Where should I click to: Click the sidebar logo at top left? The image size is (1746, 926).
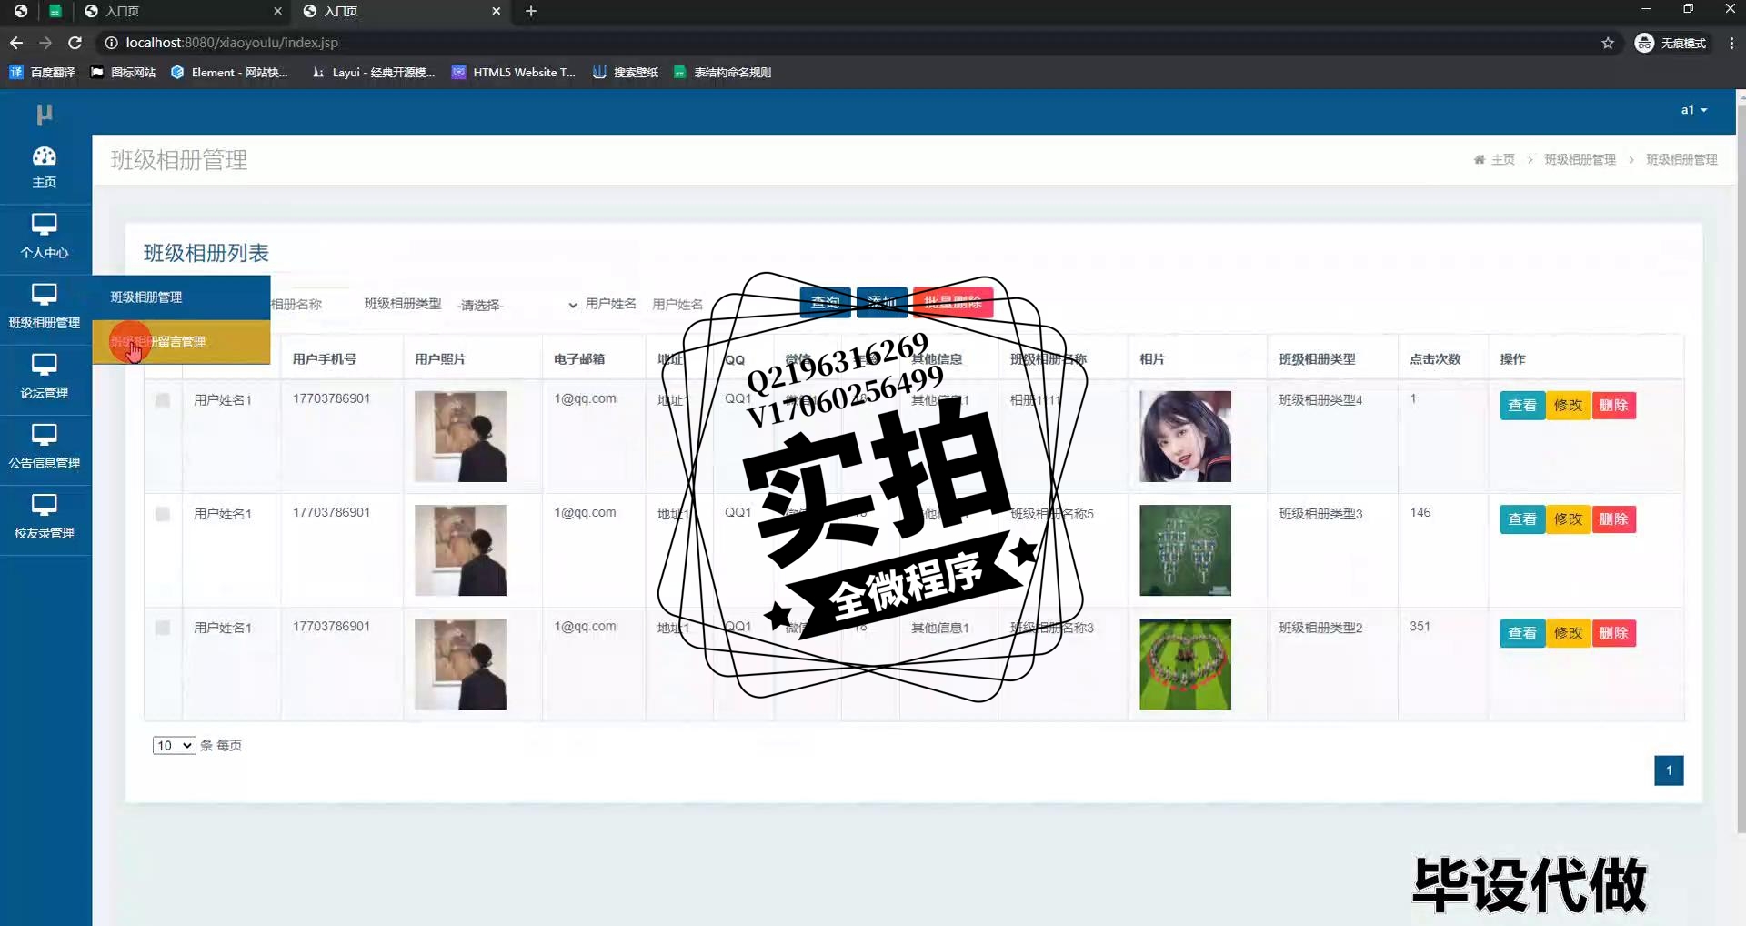pyautogui.click(x=44, y=114)
